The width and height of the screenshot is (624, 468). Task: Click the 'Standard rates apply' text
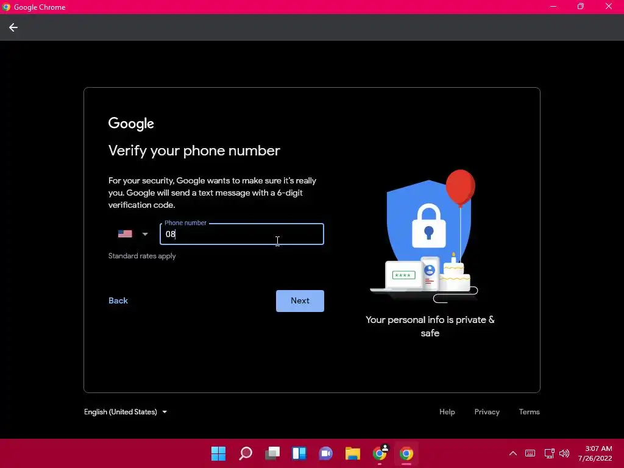coord(142,256)
